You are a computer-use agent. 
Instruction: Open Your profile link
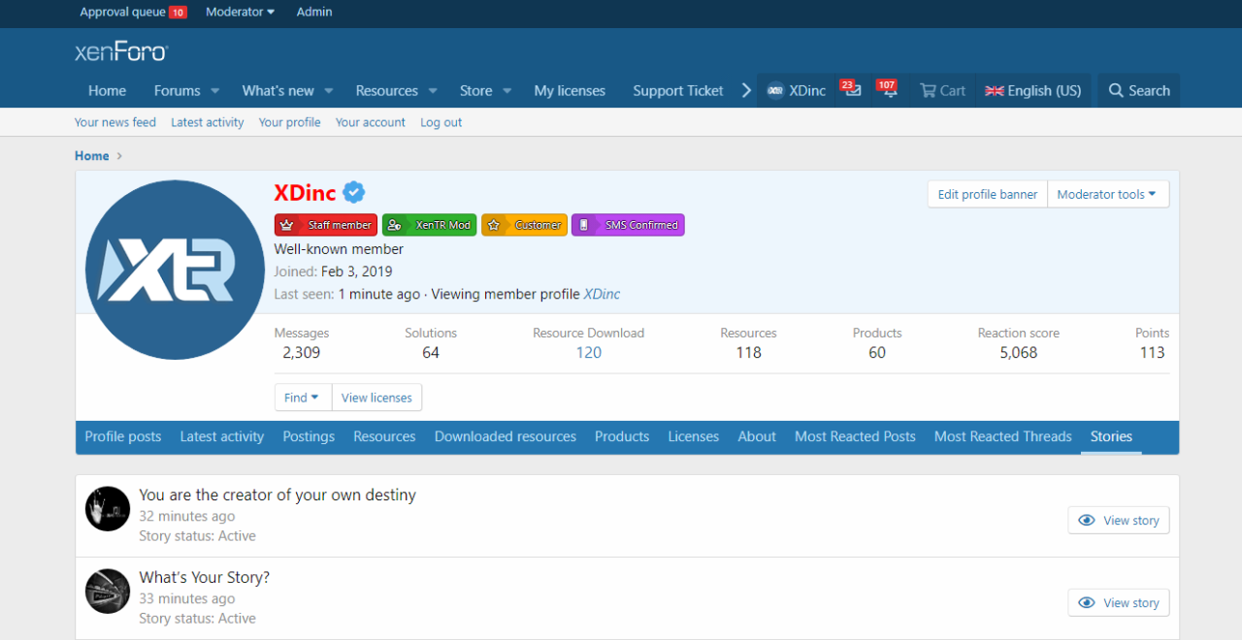click(x=289, y=122)
